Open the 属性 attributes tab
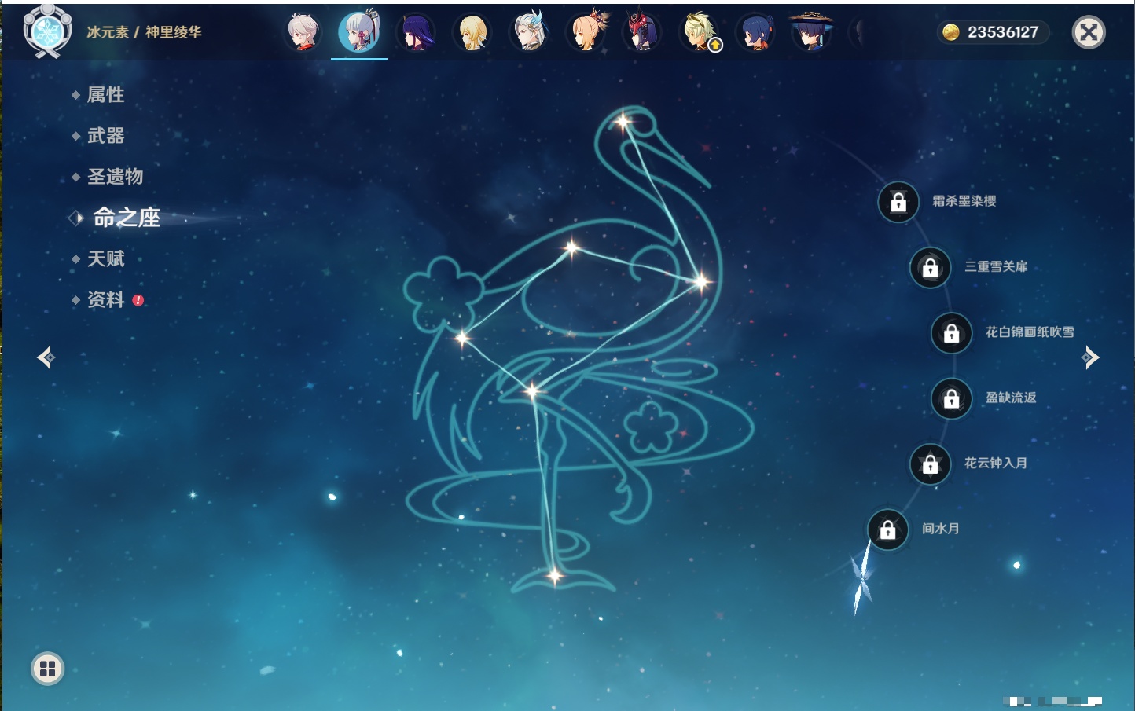 [105, 95]
